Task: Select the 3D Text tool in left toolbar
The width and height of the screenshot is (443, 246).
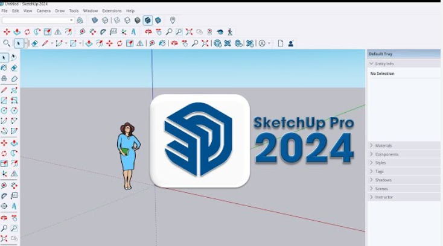Action: (14, 206)
